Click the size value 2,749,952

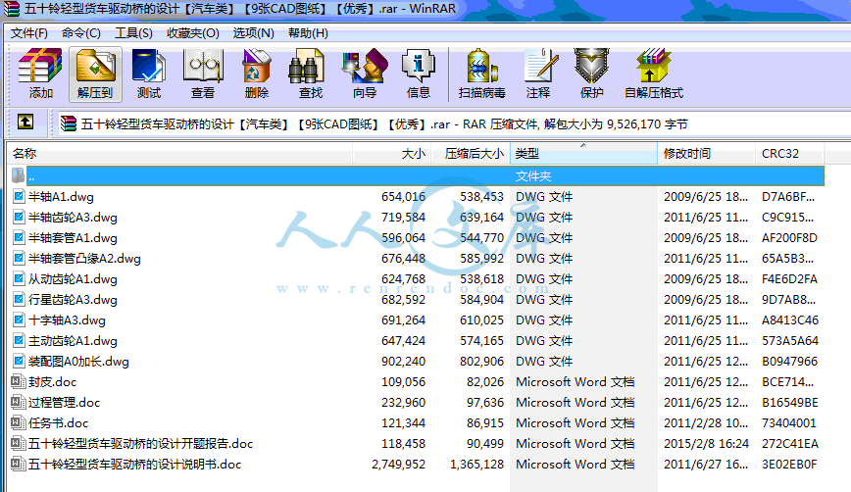(x=398, y=465)
